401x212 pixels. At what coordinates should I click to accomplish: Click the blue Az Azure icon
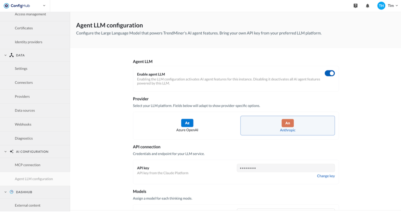point(187,123)
